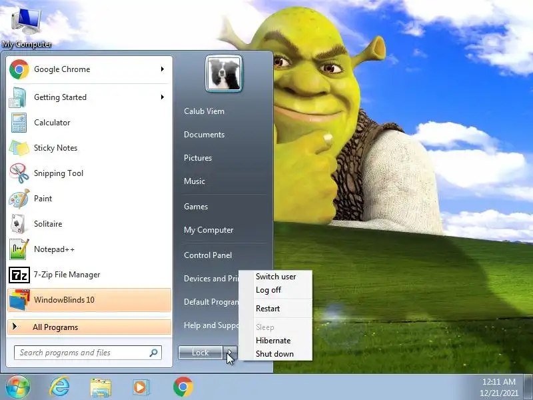This screenshot has height=400, width=533.
Task: Open Devices and Printers link
Action: click(x=211, y=279)
